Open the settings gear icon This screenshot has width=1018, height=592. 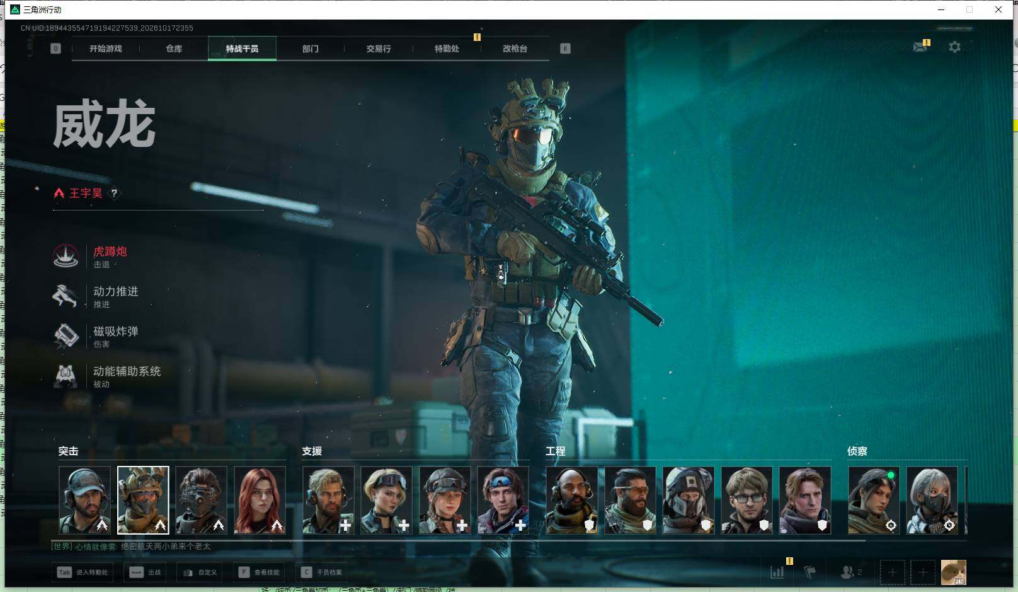click(x=954, y=47)
